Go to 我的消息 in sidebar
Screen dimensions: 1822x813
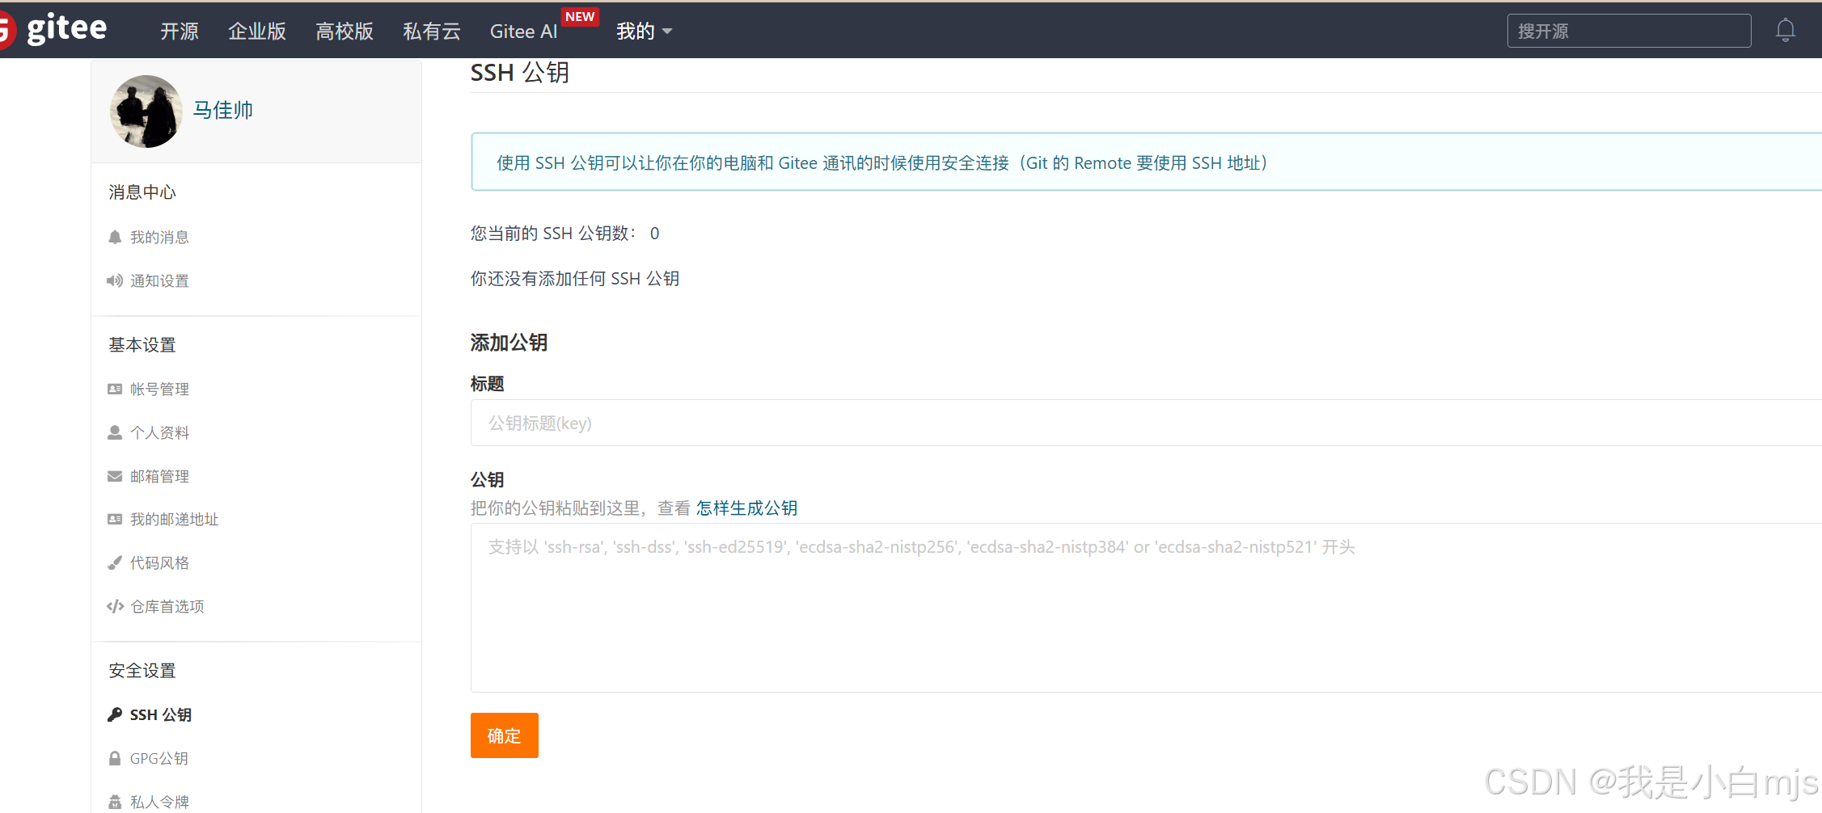tap(159, 237)
